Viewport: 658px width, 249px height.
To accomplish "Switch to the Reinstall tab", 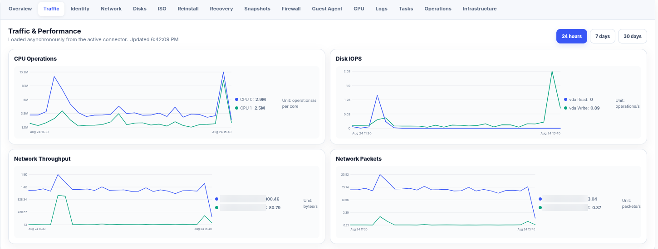I will [188, 9].
